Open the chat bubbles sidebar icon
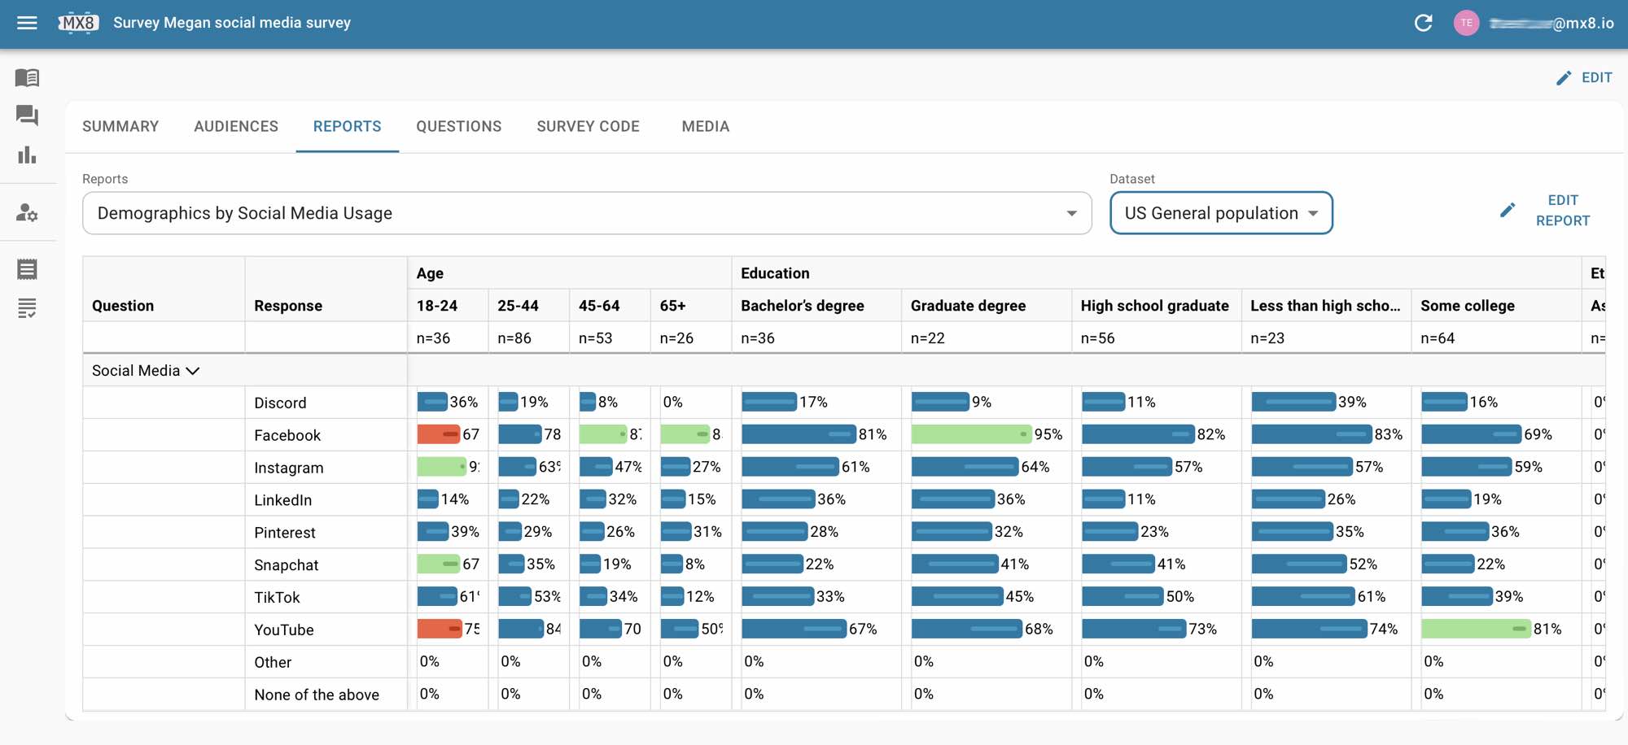The width and height of the screenshot is (1628, 745). coord(27,115)
